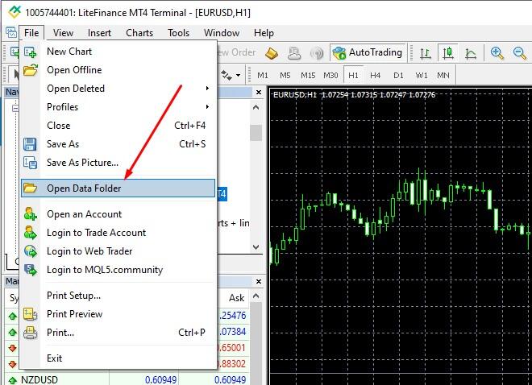The image size is (532, 385).
Task: Close the Market Watch panel
Action: click(x=259, y=281)
